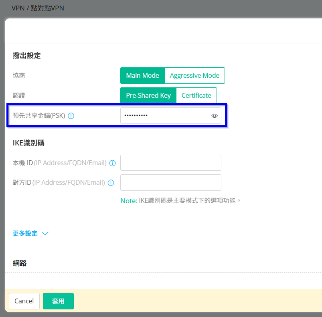Go to VPN in the breadcrumb
This screenshot has height=317, width=322.
click(18, 8)
